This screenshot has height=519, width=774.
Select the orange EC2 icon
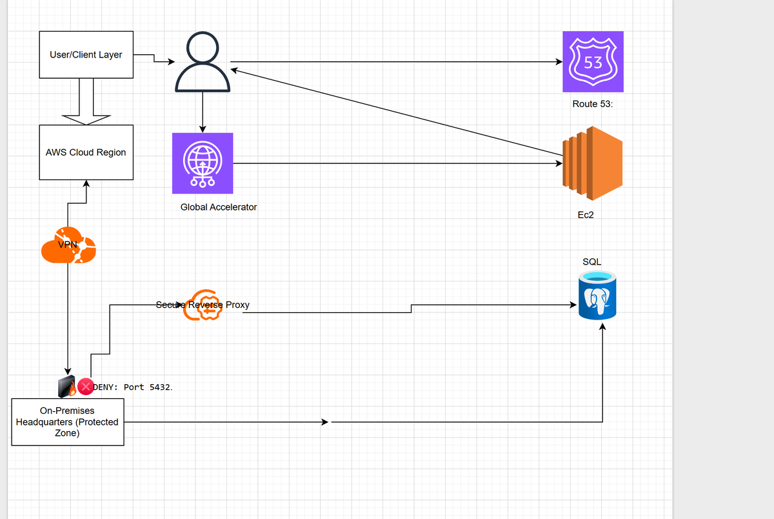pyautogui.click(x=592, y=163)
